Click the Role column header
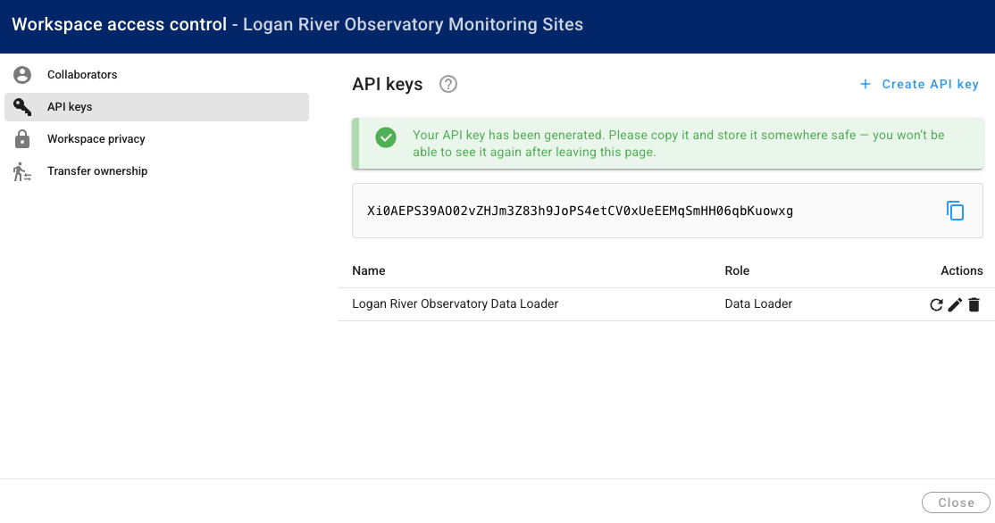Screen dimensions: 995x523 click(737, 270)
